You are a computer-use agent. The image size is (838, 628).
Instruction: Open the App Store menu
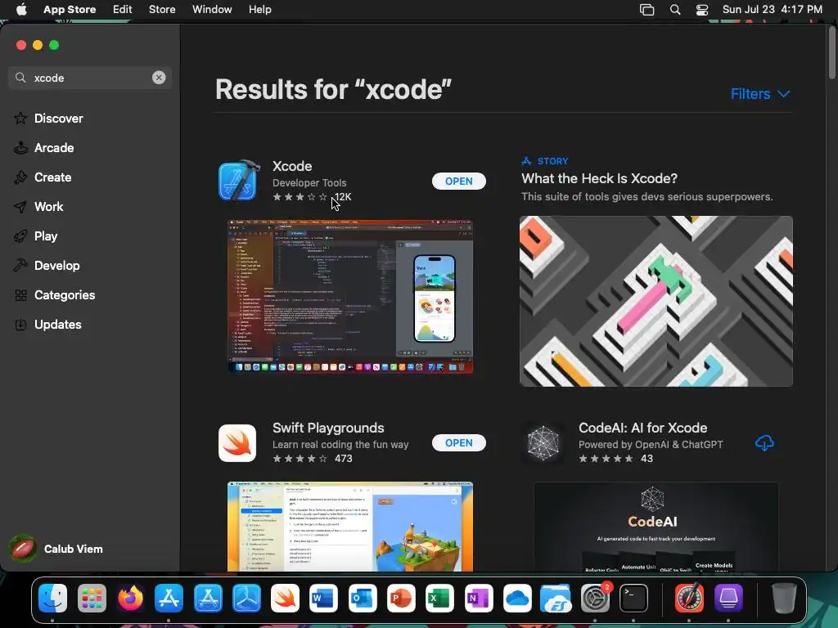[x=70, y=10]
